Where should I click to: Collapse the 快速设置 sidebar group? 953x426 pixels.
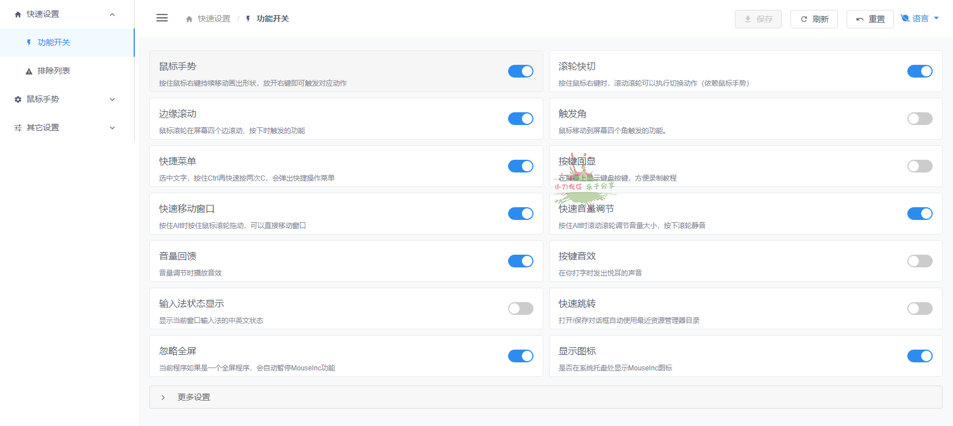[x=112, y=14]
